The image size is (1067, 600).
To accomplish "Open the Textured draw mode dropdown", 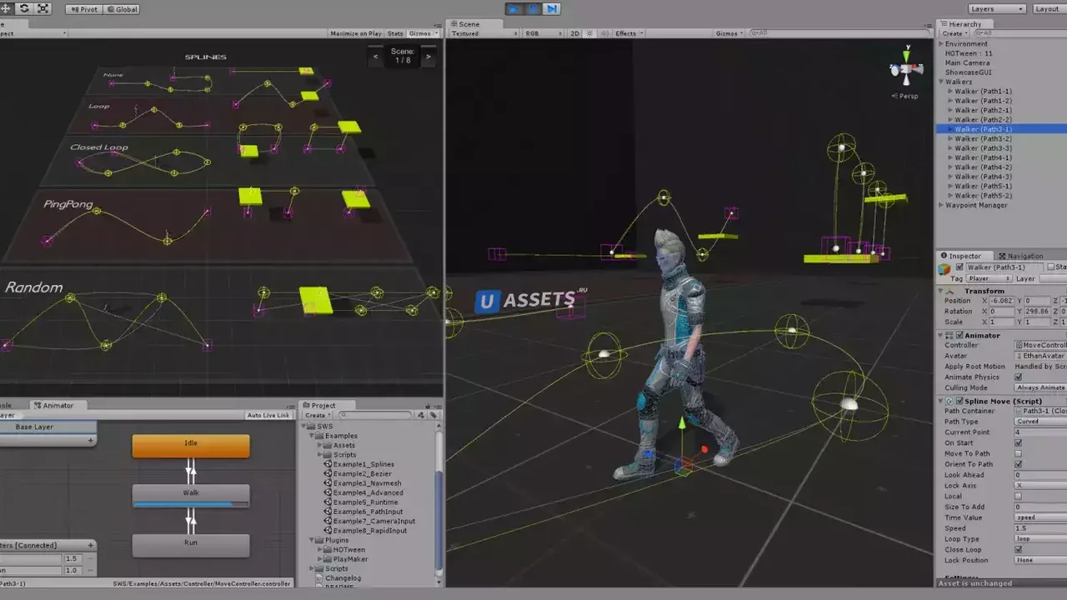I will (483, 33).
